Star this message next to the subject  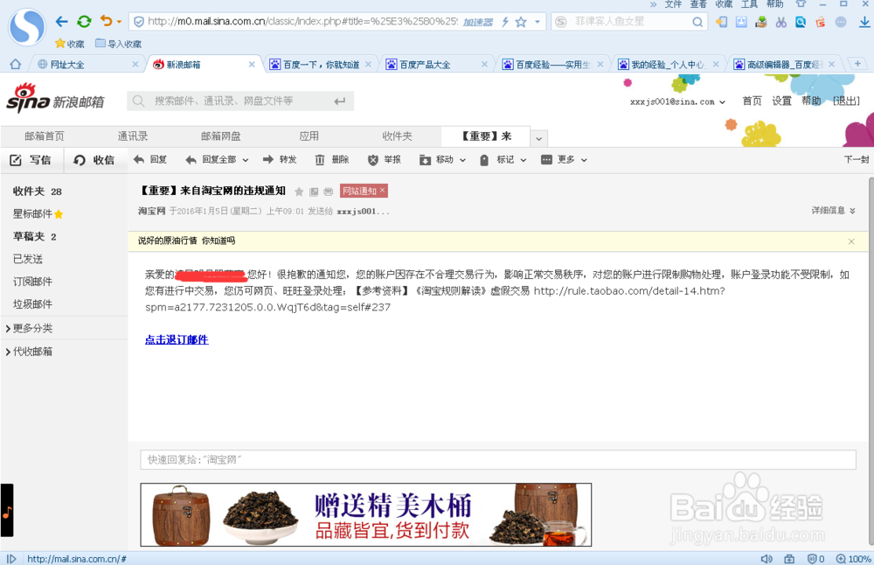[299, 192]
